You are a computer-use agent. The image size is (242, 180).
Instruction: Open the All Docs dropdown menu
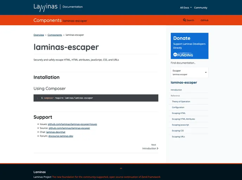click(186, 7)
